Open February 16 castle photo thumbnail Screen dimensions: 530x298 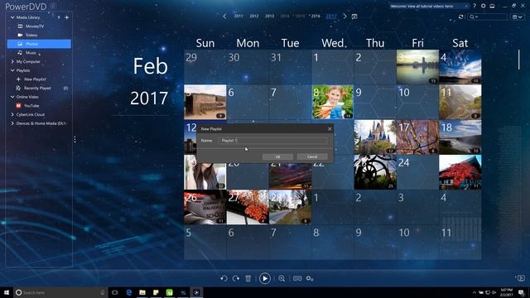point(375,137)
